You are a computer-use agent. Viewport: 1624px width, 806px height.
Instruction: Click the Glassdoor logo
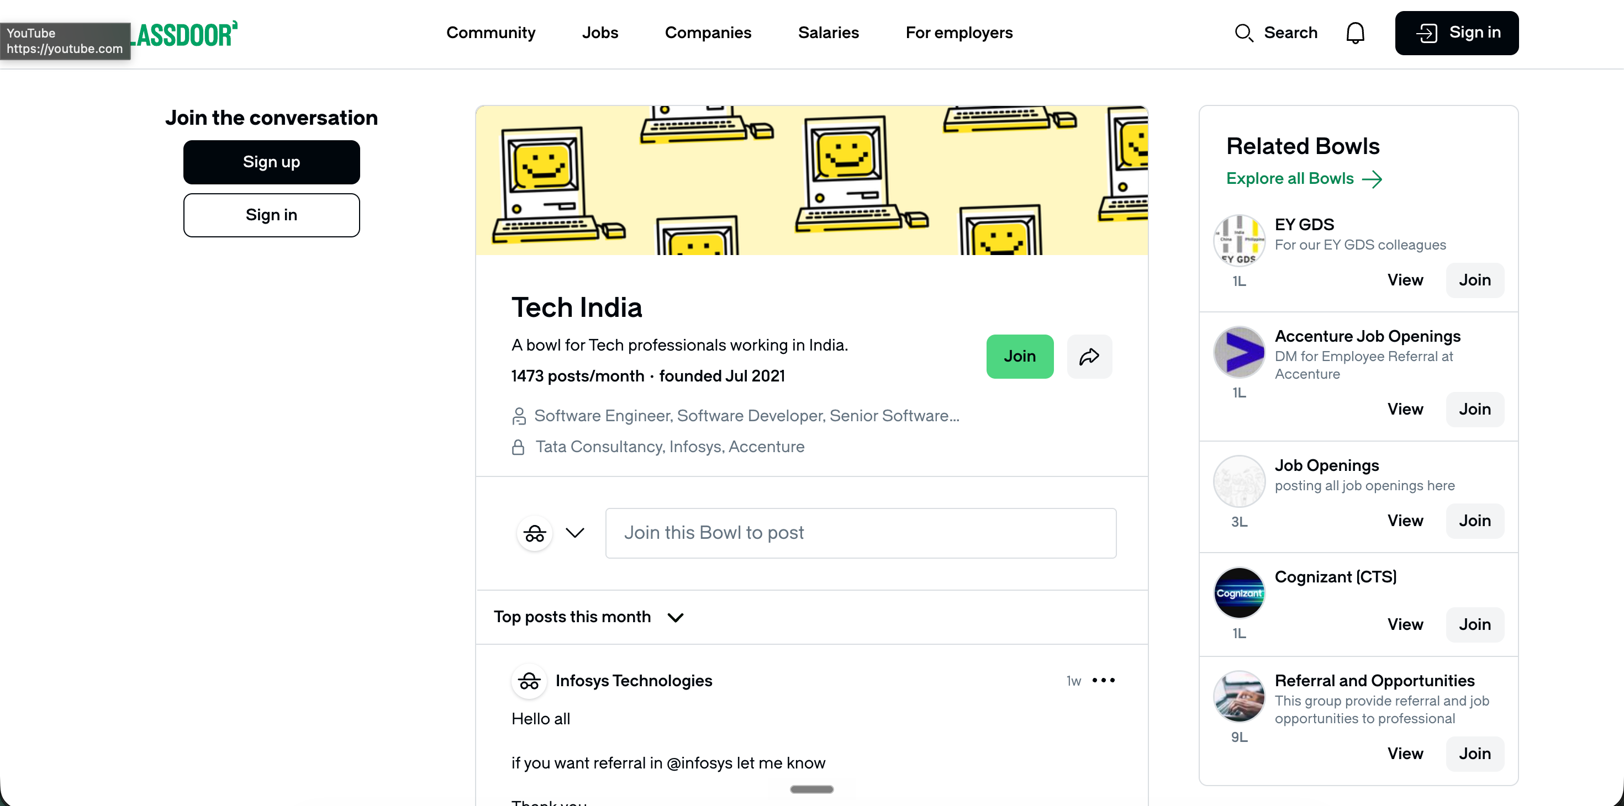[x=184, y=34]
